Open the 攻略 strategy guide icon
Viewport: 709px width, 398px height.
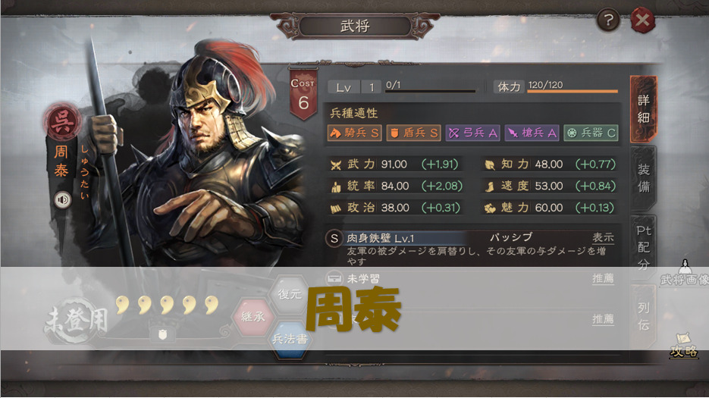pos(683,346)
